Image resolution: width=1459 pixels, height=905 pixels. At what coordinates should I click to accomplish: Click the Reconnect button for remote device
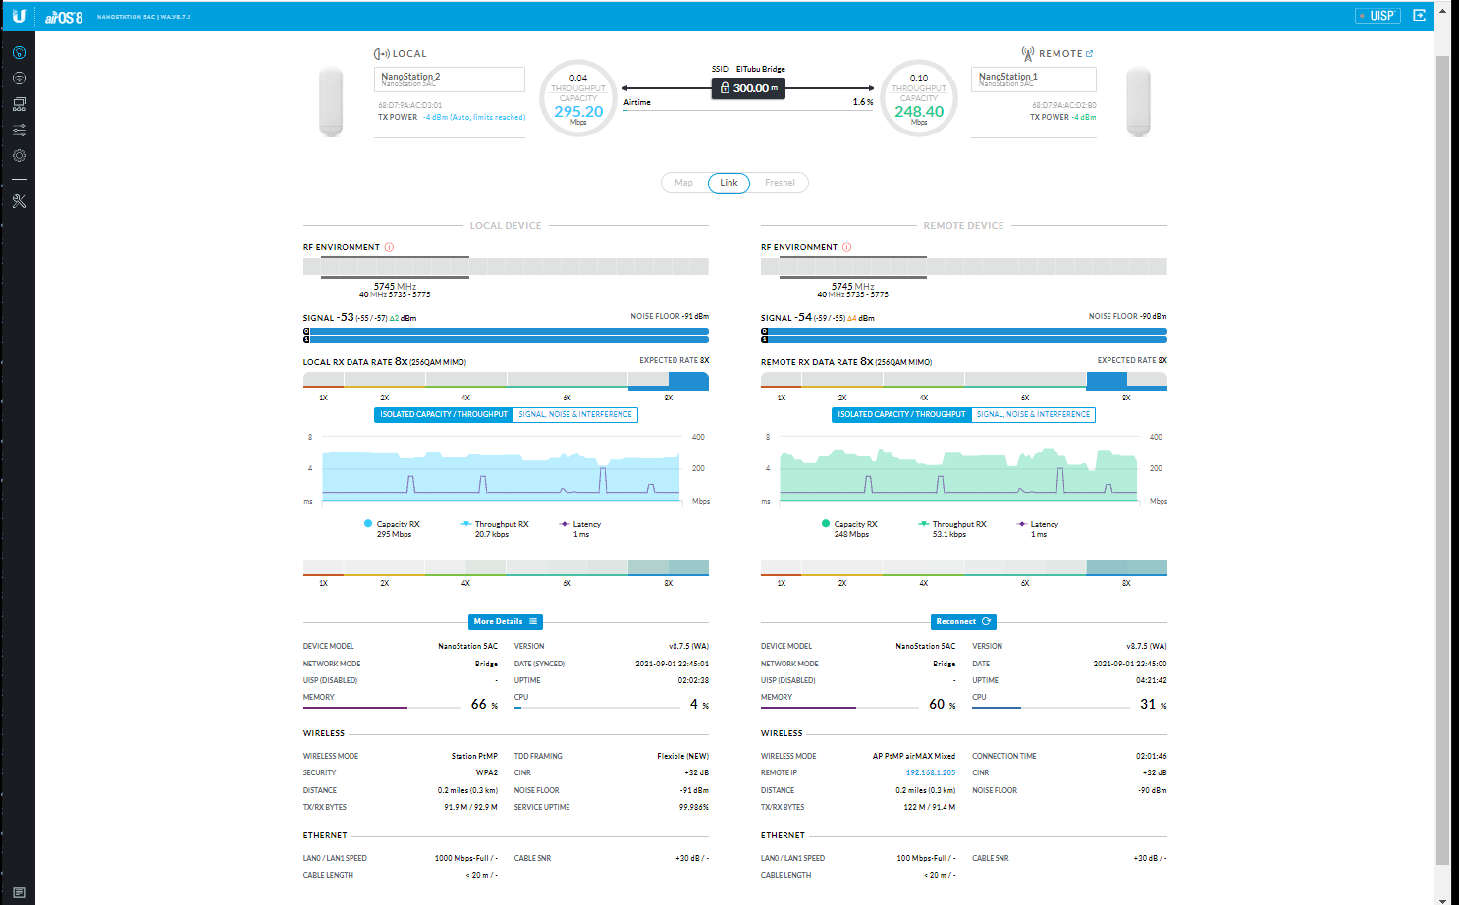[x=962, y=622]
